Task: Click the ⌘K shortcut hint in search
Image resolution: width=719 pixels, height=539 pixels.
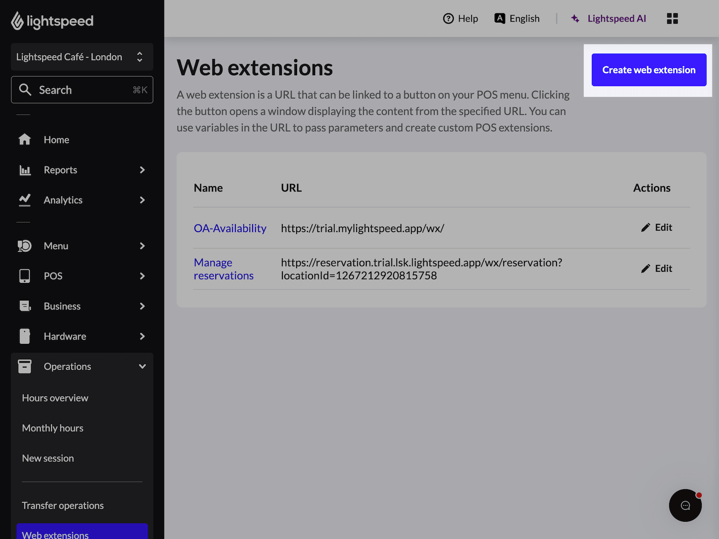Action: click(140, 90)
